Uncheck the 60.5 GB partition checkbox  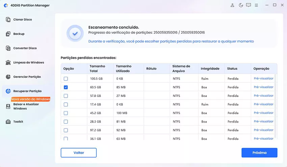[x=66, y=87]
